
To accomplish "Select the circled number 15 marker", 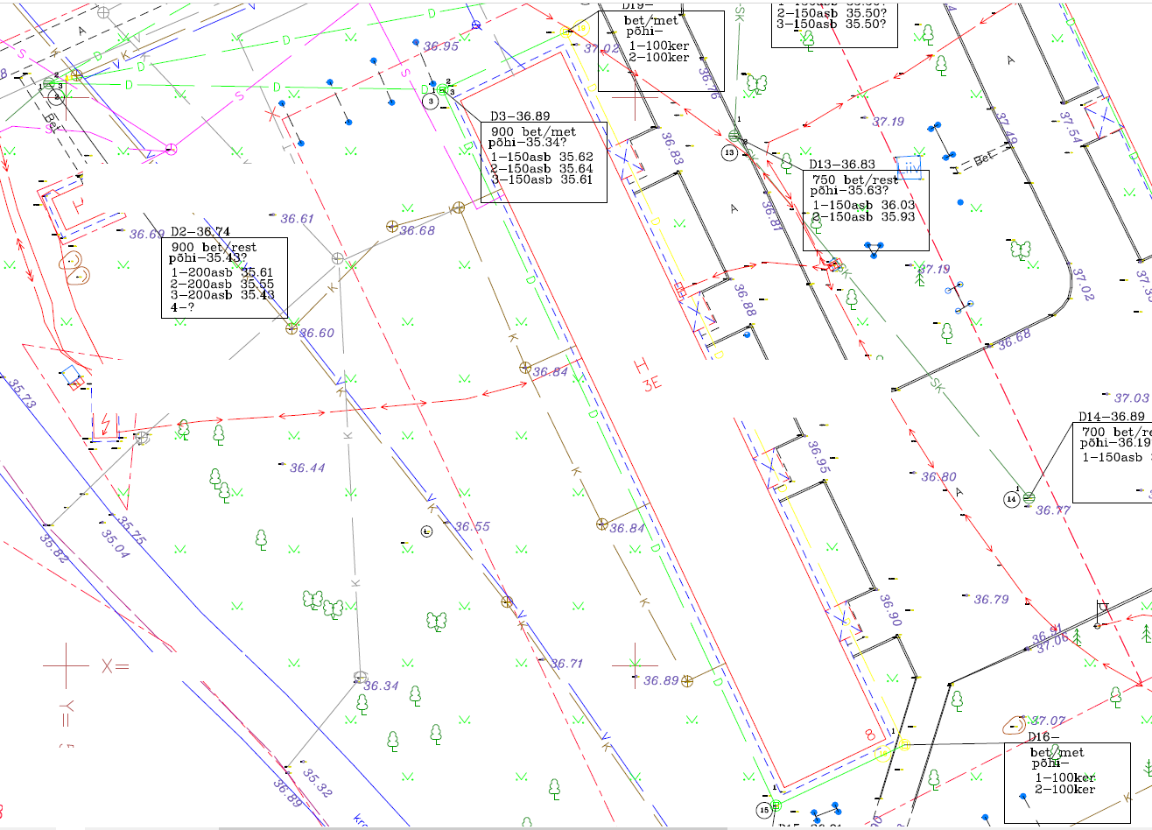I will point(764,810).
